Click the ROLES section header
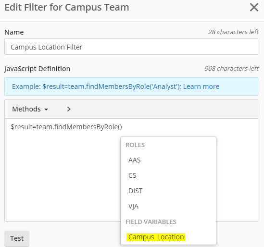Screen dimensions: 264x247 135,145
